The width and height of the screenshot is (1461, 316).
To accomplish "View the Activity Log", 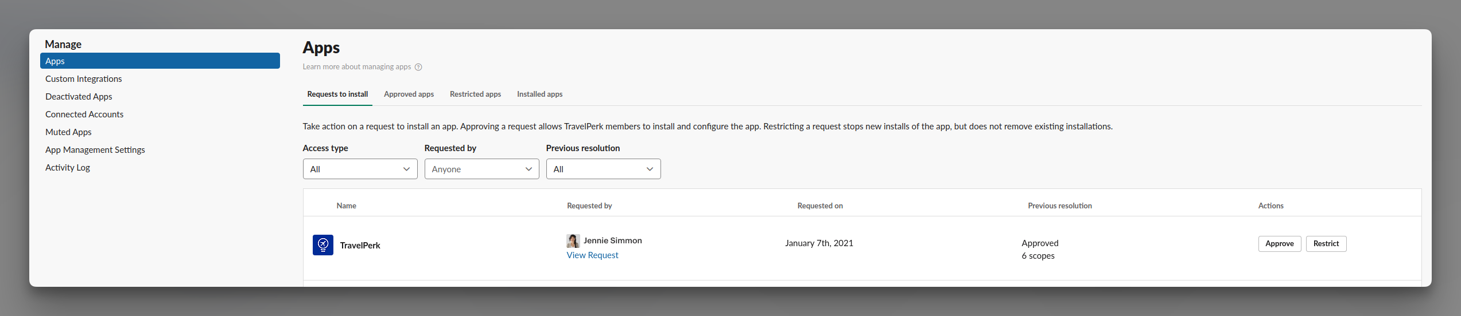I will click(x=68, y=167).
